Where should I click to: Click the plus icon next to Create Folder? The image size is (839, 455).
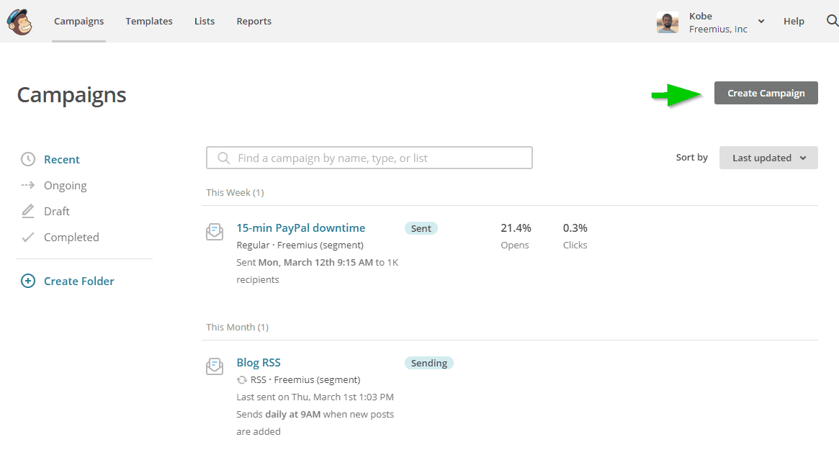(28, 281)
